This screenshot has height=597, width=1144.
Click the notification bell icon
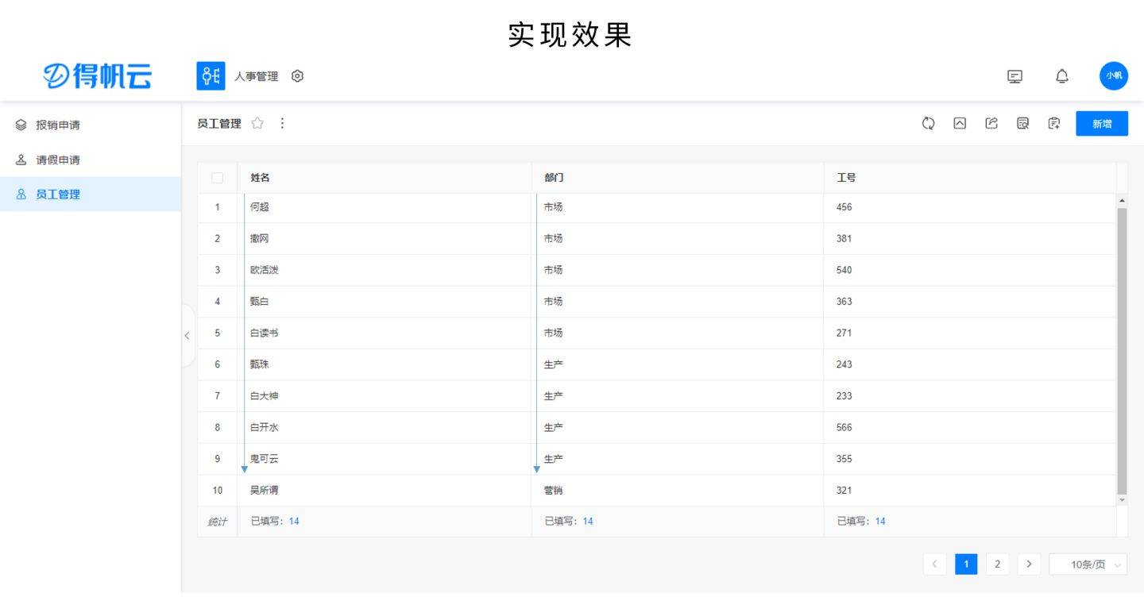(x=1061, y=75)
